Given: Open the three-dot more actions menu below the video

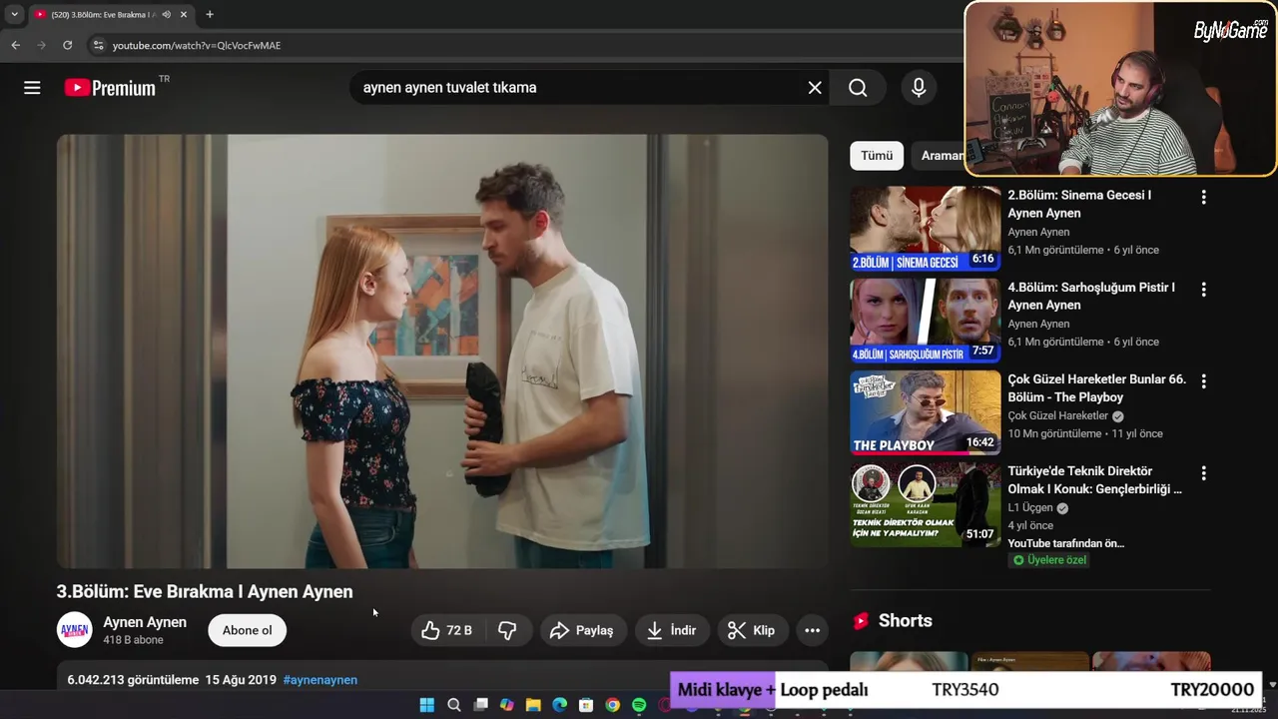Looking at the screenshot, I should point(813,630).
